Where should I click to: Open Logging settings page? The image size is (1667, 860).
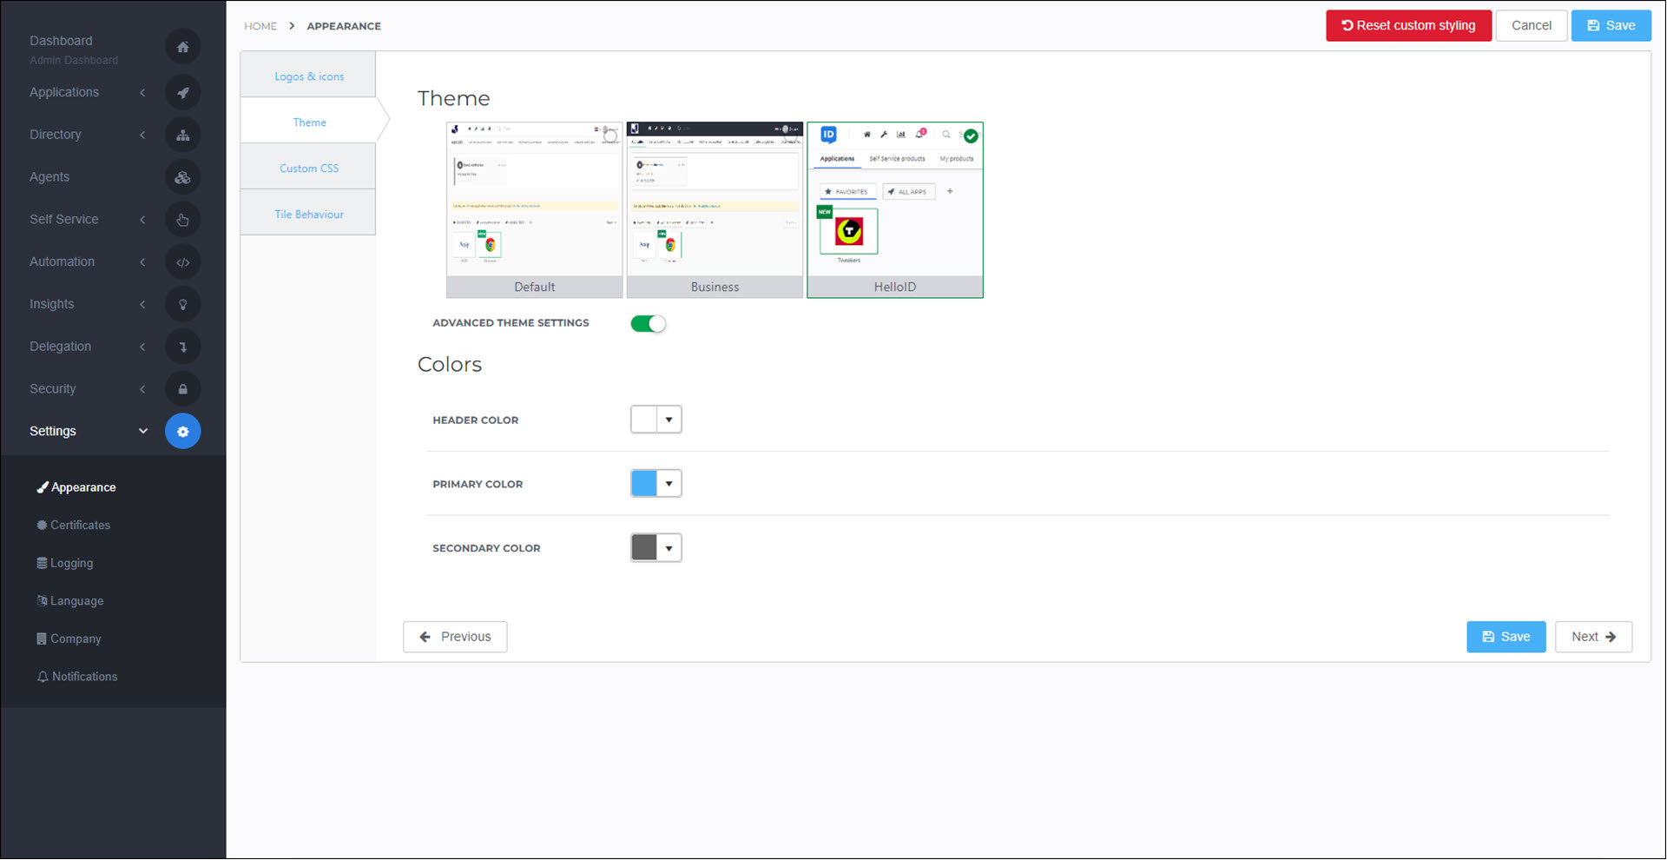pyautogui.click(x=65, y=563)
